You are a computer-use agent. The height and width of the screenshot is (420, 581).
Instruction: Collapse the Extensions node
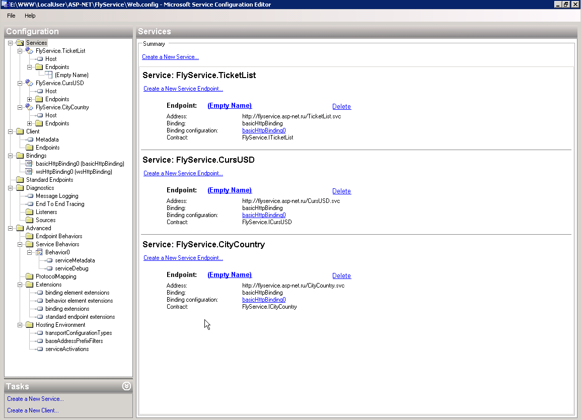pos(20,285)
